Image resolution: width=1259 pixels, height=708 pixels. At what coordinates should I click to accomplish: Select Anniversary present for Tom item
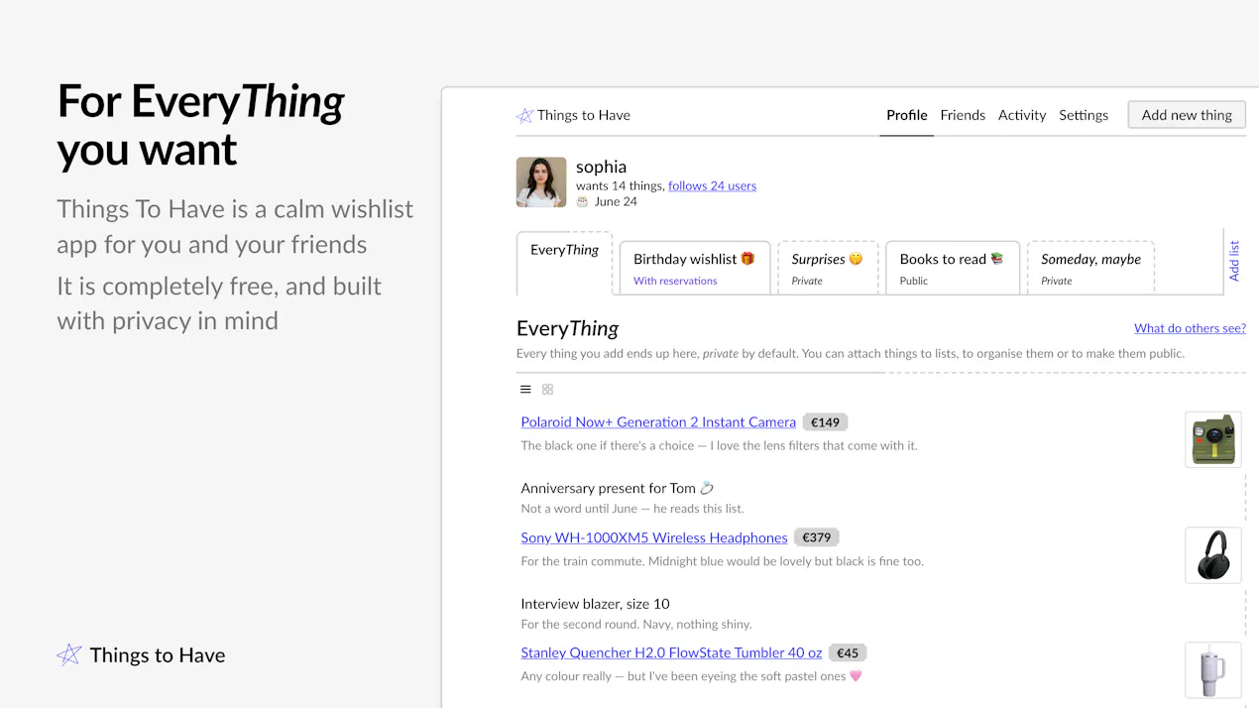[618, 488]
